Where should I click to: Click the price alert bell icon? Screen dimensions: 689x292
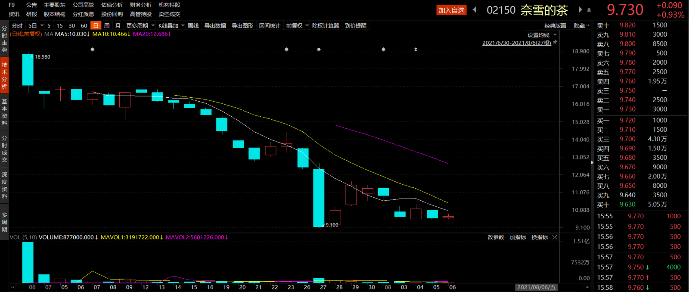coord(589,10)
